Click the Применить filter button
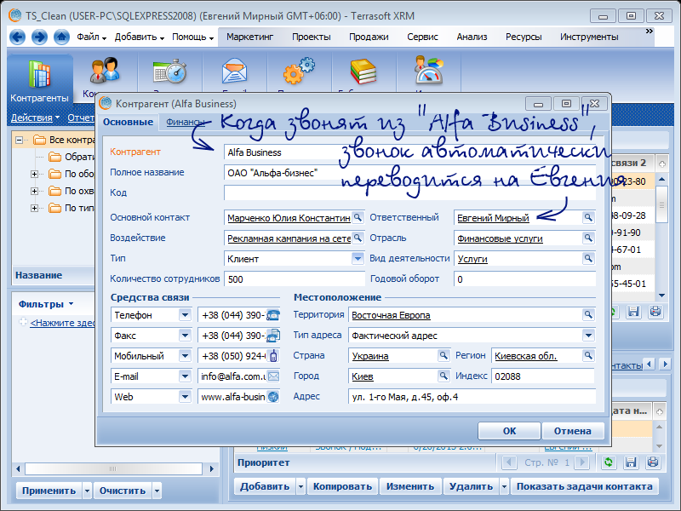 coord(49,491)
